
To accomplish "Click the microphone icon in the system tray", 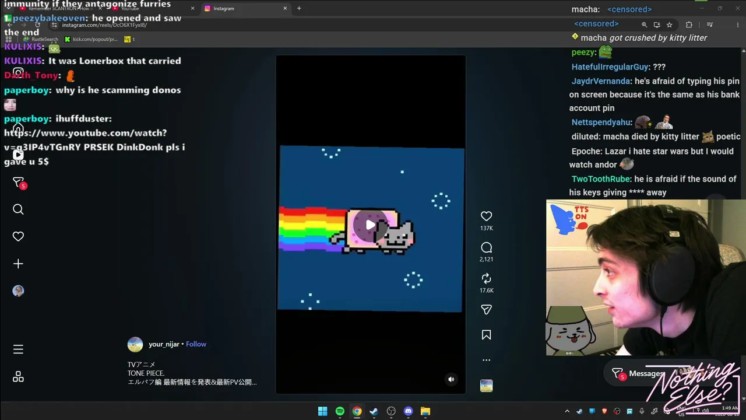I will tap(642, 411).
